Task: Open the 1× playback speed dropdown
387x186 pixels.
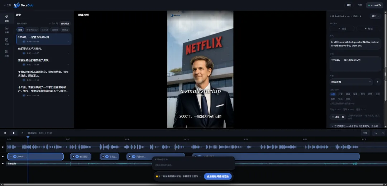Action: (x=379, y=133)
